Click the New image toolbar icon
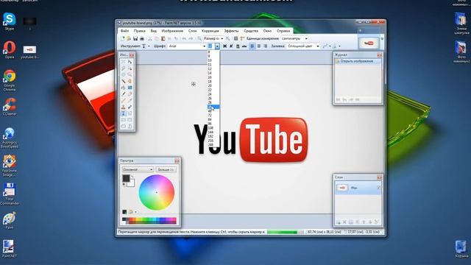This screenshot has width=471, height=265. 122,38
